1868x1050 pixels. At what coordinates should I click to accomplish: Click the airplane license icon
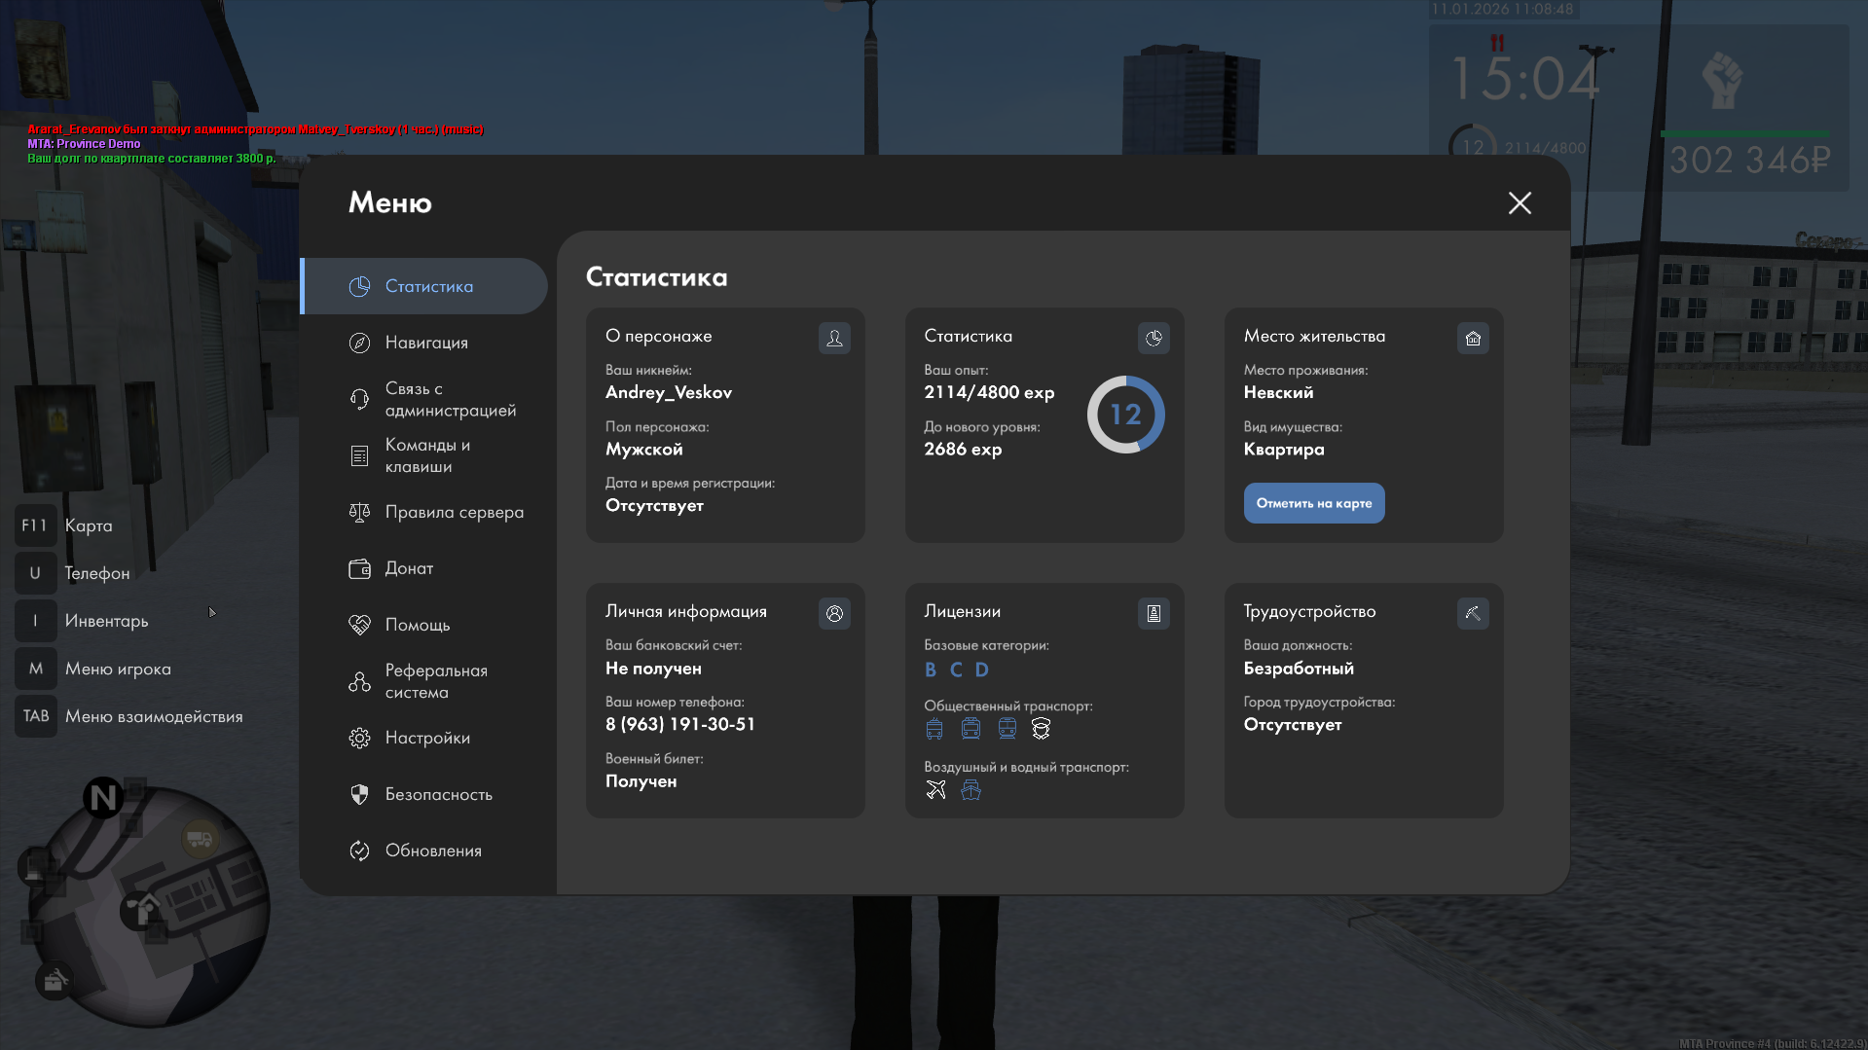(935, 789)
